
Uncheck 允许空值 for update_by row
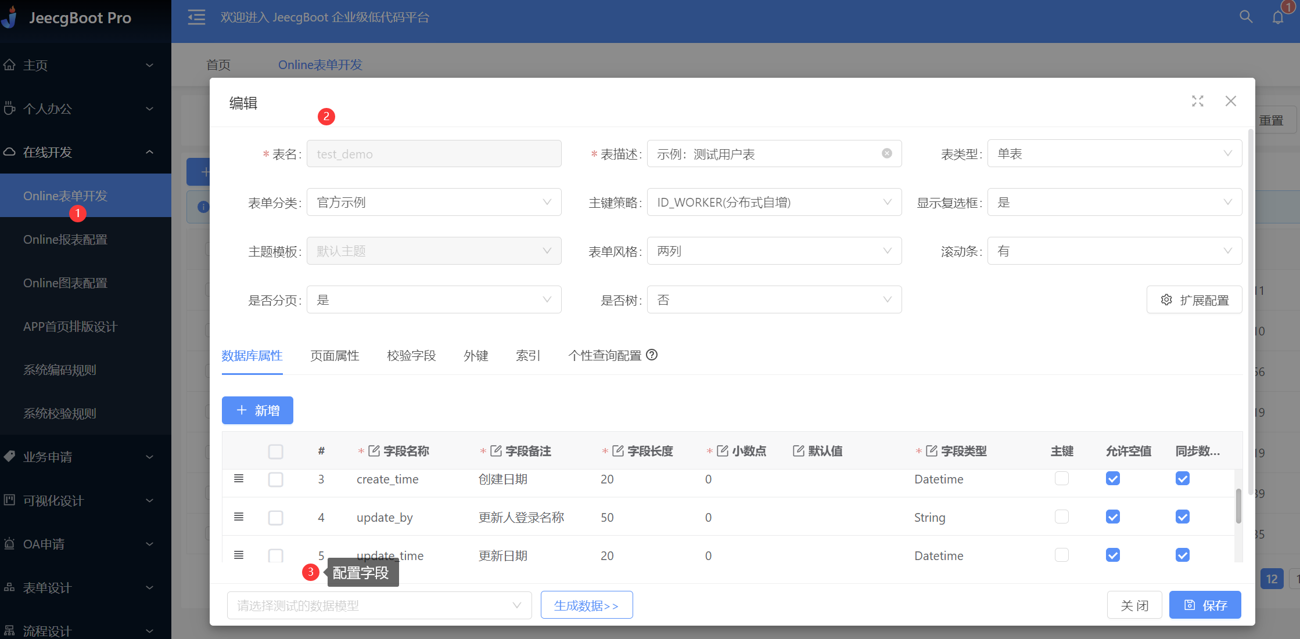[1112, 517]
